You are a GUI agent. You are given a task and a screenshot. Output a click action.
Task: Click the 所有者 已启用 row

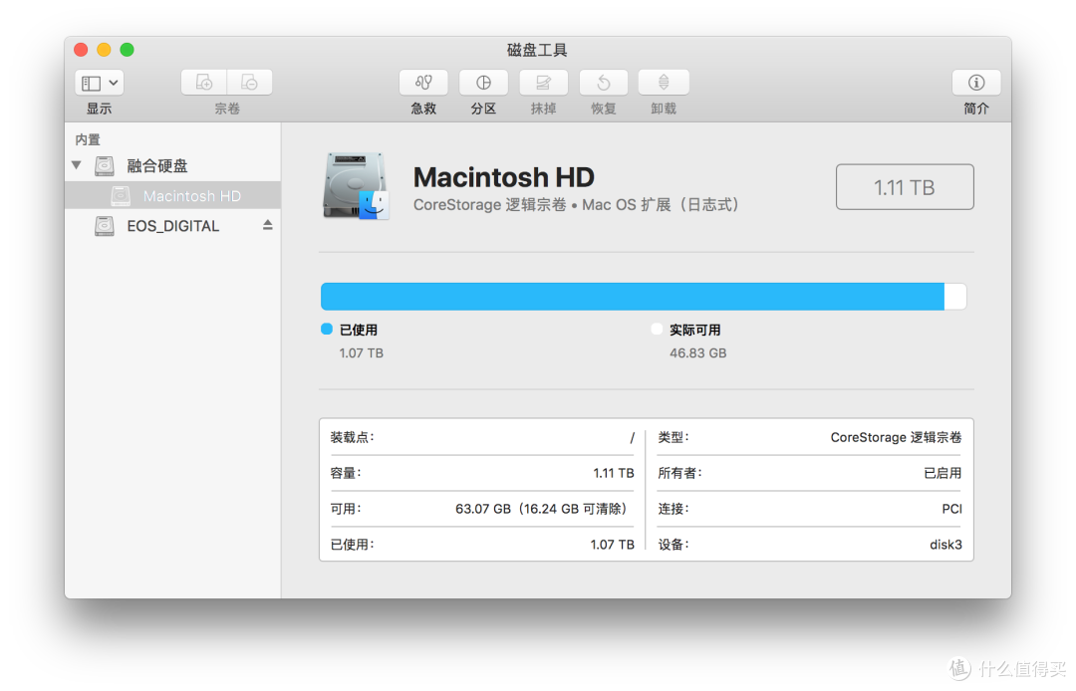[810, 473]
